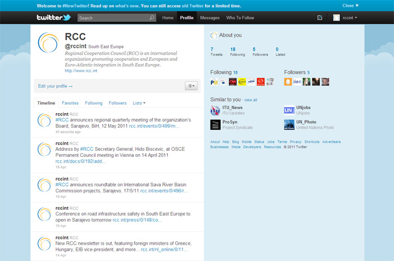Click the search magnifier icon
The width and height of the screenshot is (394, 261).
click(152, 17)
